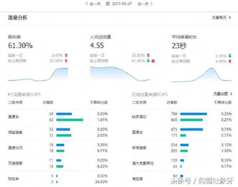
Task: Click 8.22% conversion rate for 天猫搜索
Action: 102,167
